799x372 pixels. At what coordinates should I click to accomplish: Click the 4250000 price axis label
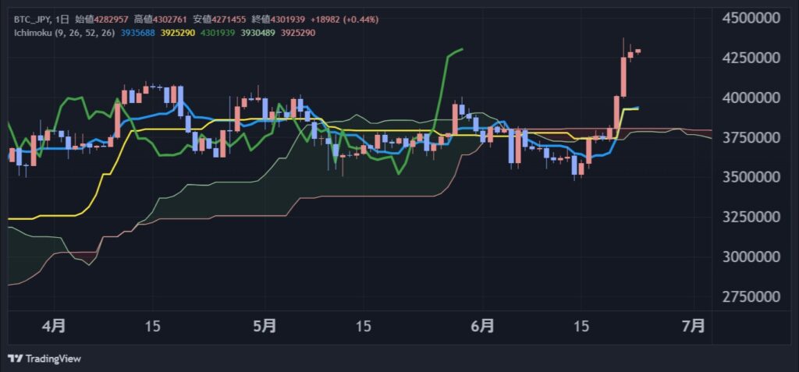pos(751,58)
